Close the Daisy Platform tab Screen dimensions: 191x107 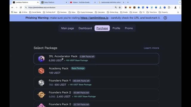[66, 2]
